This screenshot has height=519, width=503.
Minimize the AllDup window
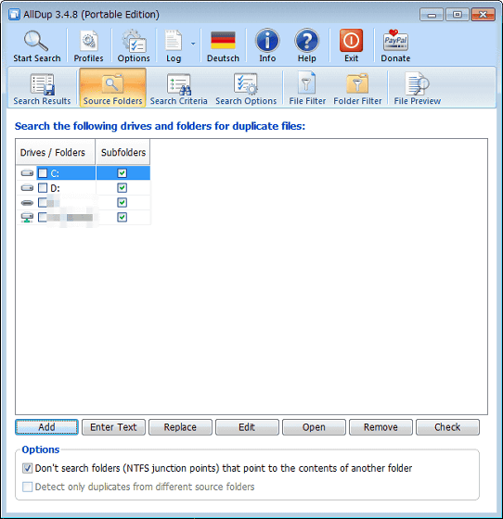(432, 15)
